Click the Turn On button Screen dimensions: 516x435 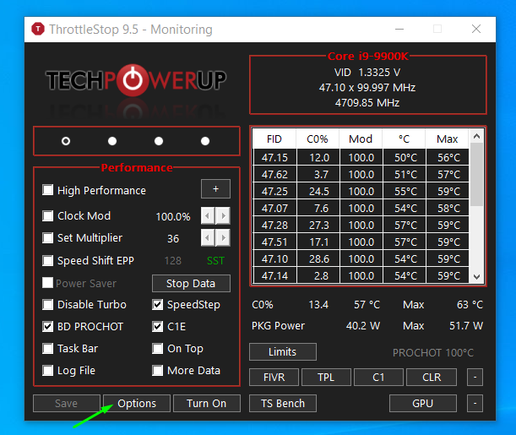(x=207, y=404)
